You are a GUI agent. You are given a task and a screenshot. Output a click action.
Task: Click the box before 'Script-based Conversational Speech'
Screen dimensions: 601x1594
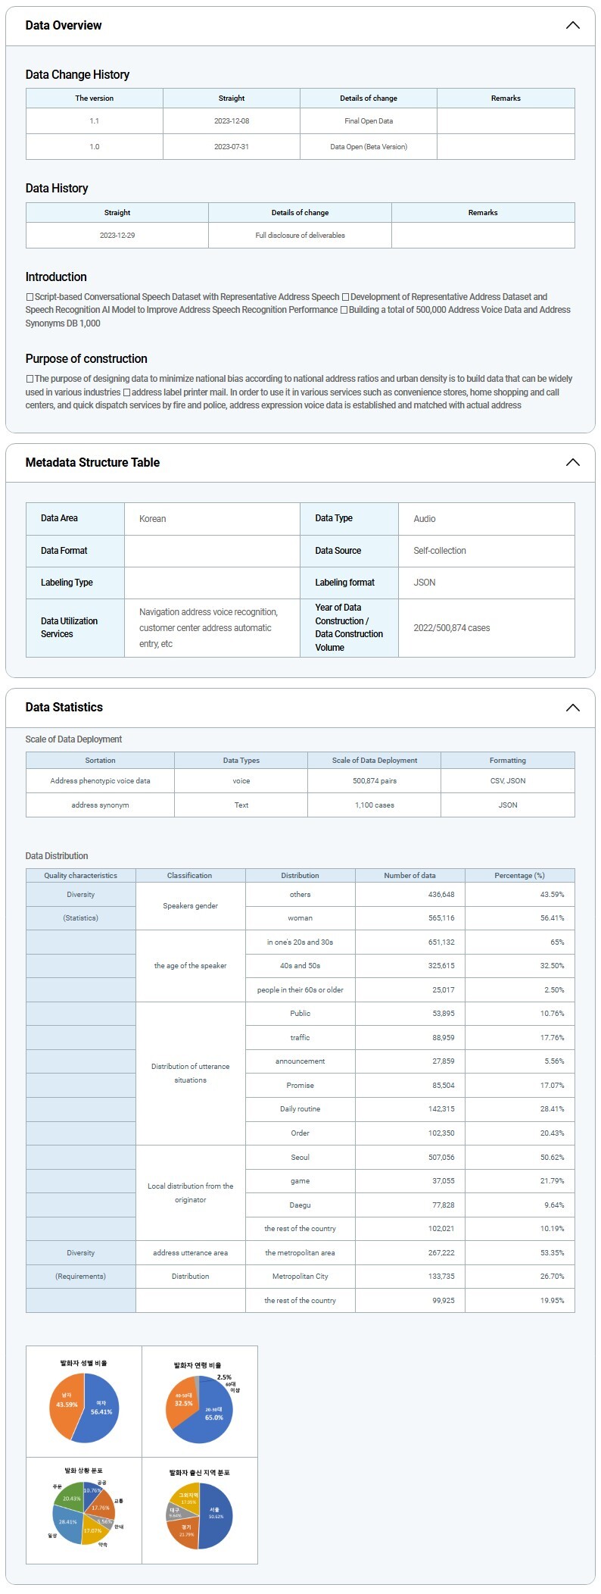click(30, 297)
